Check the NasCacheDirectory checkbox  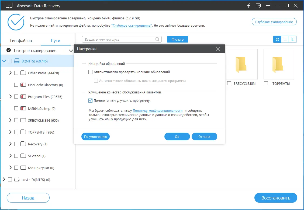16,85
